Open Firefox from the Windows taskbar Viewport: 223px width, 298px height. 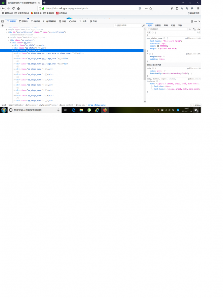105,110
